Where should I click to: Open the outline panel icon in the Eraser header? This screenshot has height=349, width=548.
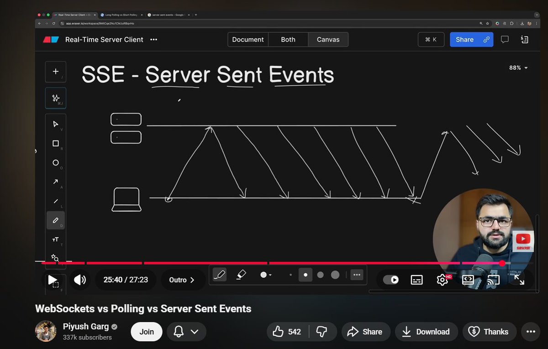(525, 40)
